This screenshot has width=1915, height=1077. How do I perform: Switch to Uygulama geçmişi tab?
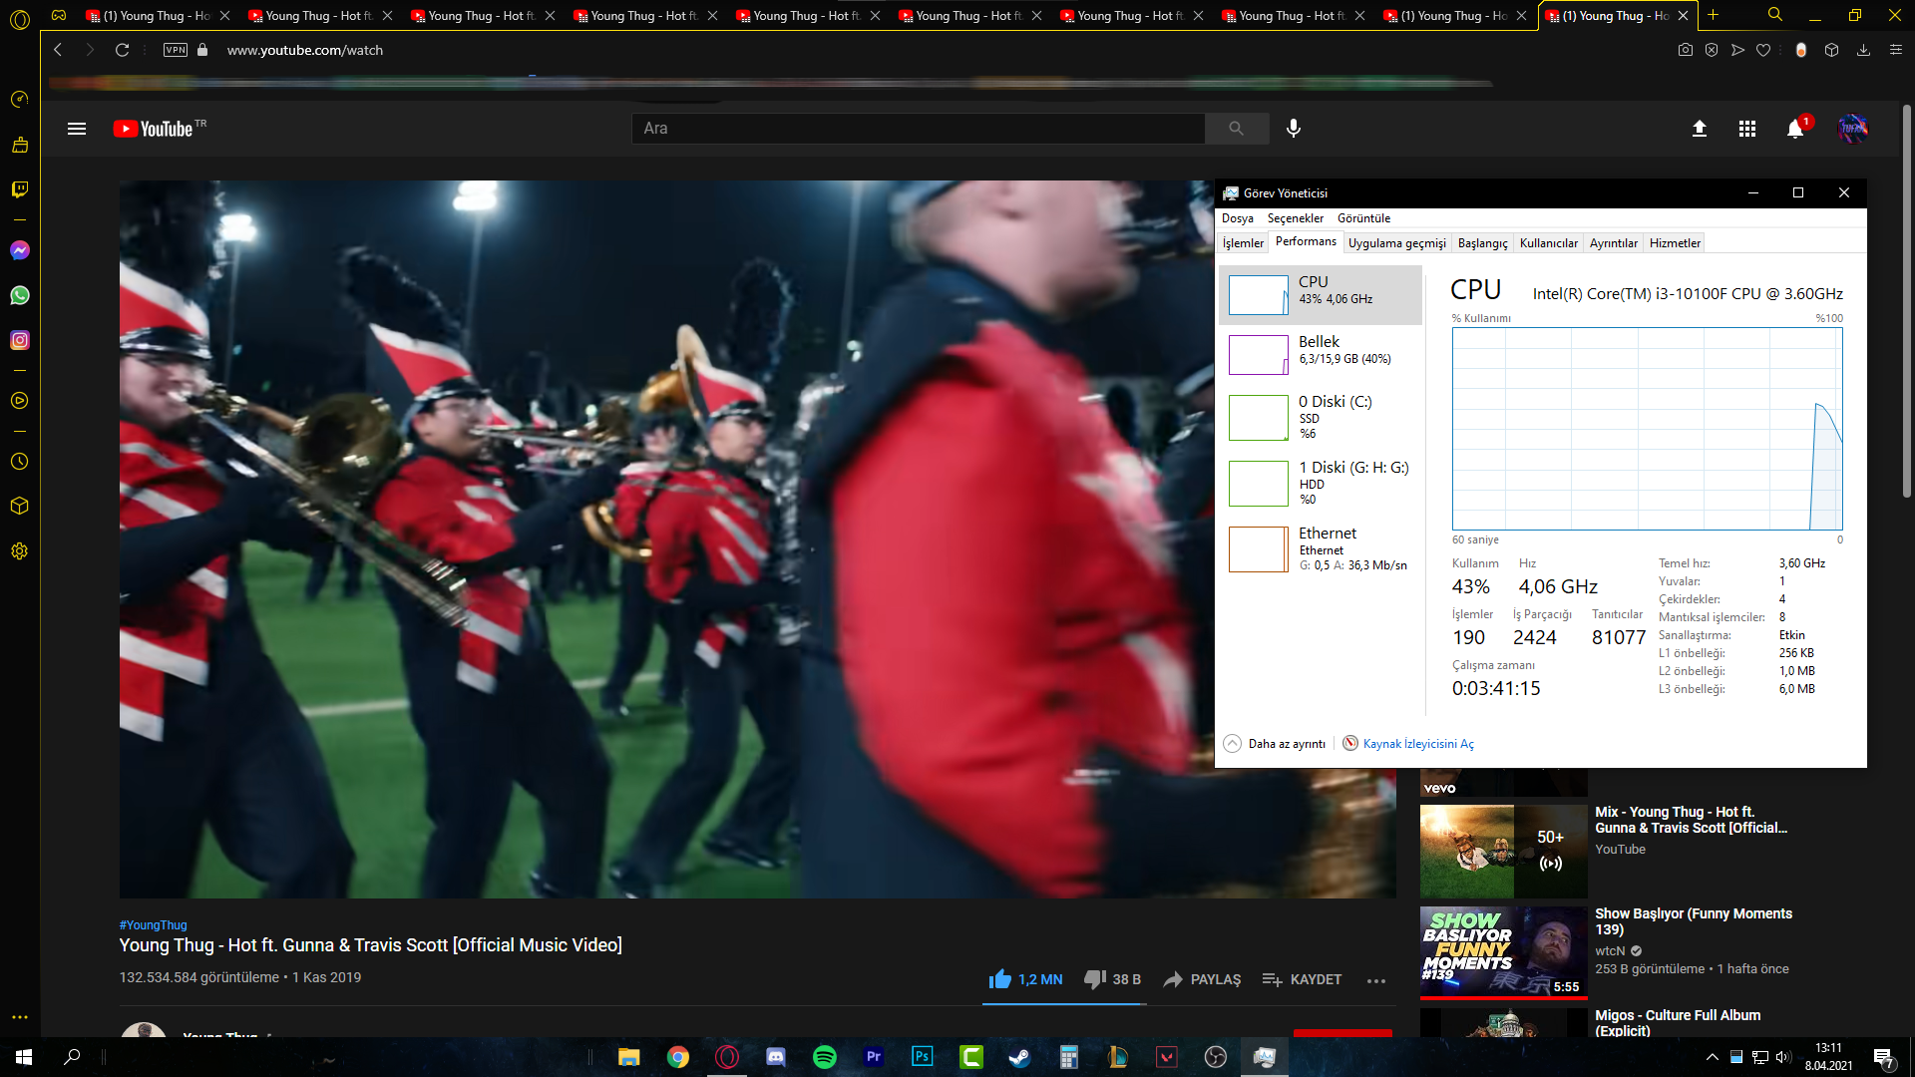1396,243
